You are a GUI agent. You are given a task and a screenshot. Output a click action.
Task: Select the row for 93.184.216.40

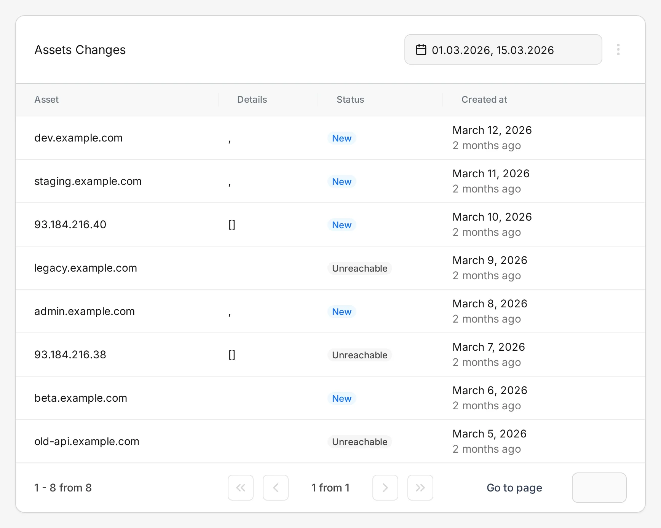click(70, 224)
